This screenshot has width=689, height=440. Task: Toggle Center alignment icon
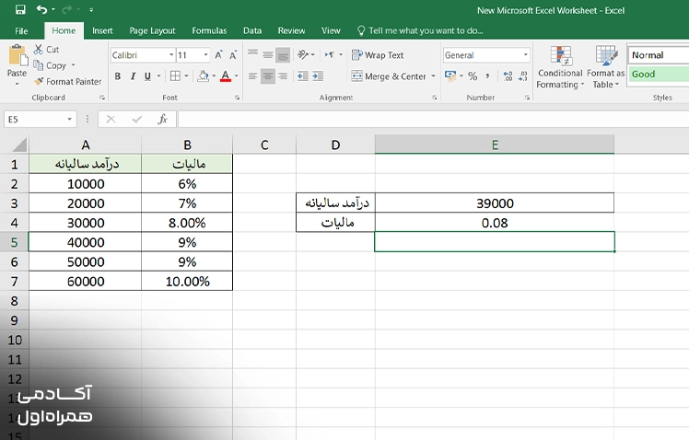click(x=268, y=76)
